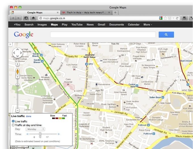Open Gmail from the Google bar
Image resolution: width=193 pixels, height=149 pixels.
(x=101, y=25)
